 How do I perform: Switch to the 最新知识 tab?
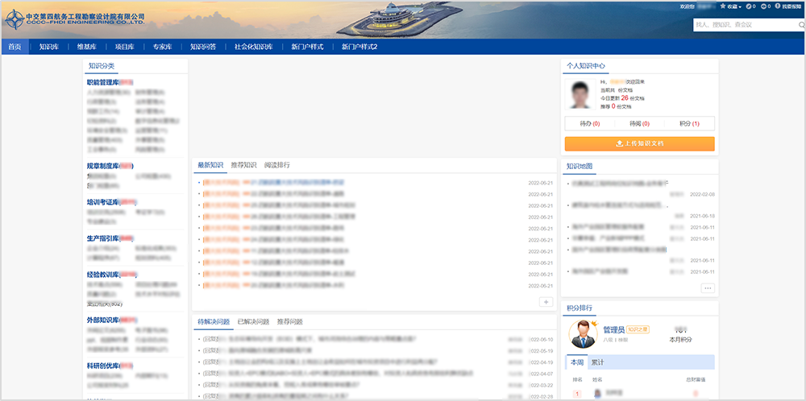210,165
